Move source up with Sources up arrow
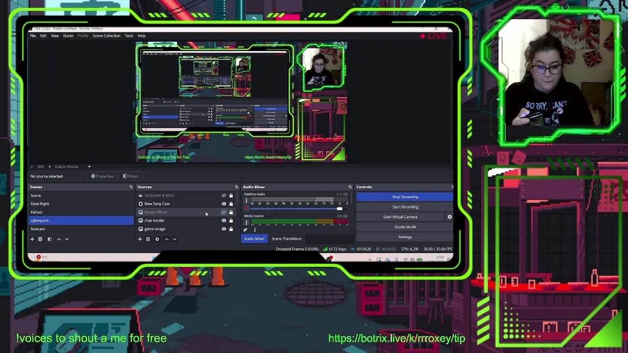This screenshot has width=628, height=353. coord(166,239)
